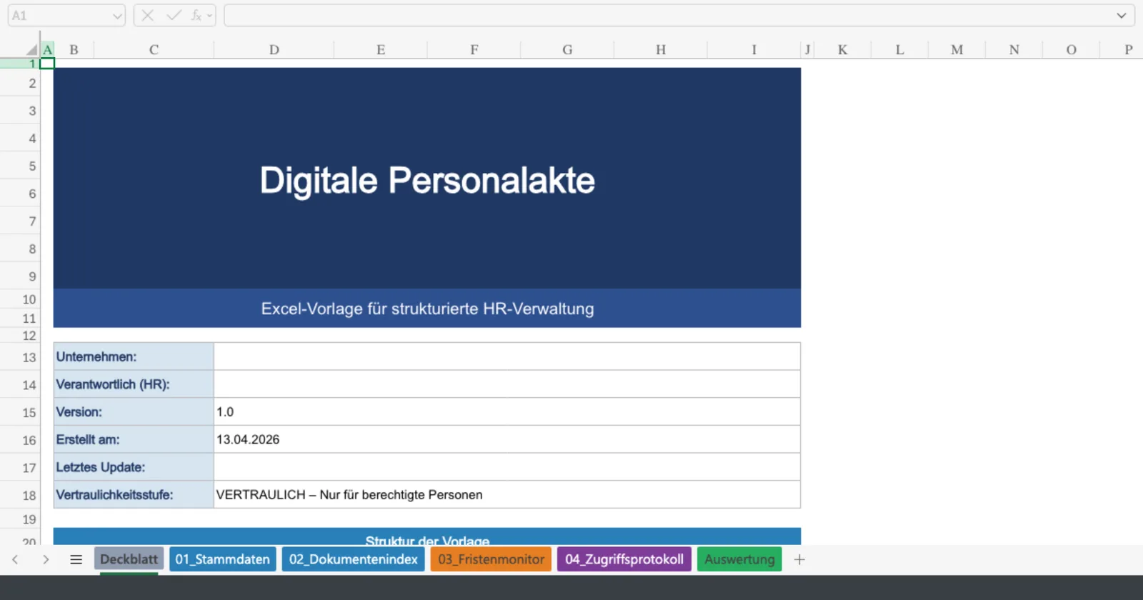This screenshot has width=1143, height=600.
Task: Open the 01_Stammdaten sheet tab
Action: (x=223, y=559)
